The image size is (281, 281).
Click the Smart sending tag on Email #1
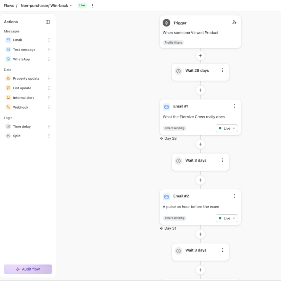click(175, 128)
